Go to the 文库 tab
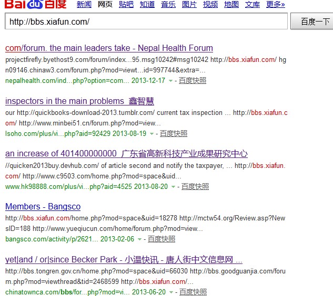 coord(253,4)
